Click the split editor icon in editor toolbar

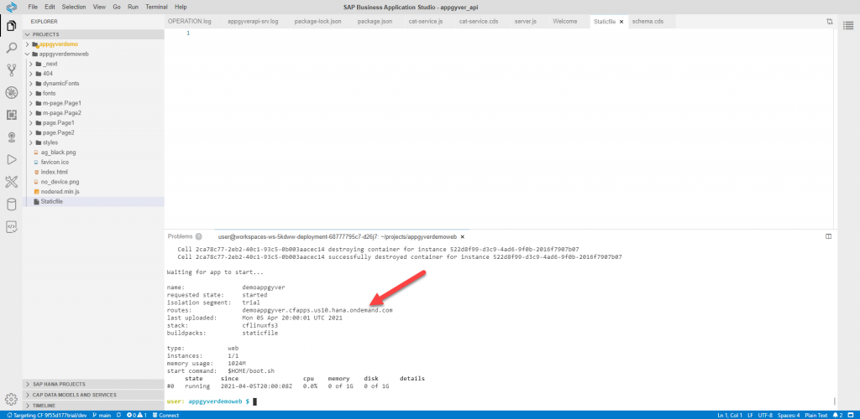(829, 21)
